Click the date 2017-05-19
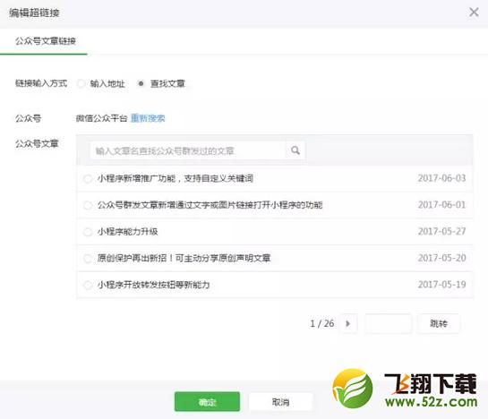 (x=441, y=285)
